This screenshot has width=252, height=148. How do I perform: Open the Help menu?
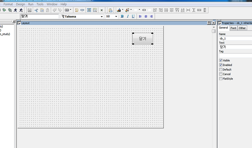[64, 4]
